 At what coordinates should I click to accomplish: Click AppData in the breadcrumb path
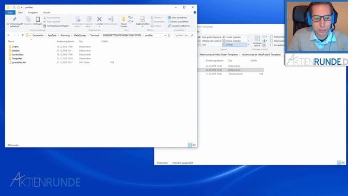[52, 35]
